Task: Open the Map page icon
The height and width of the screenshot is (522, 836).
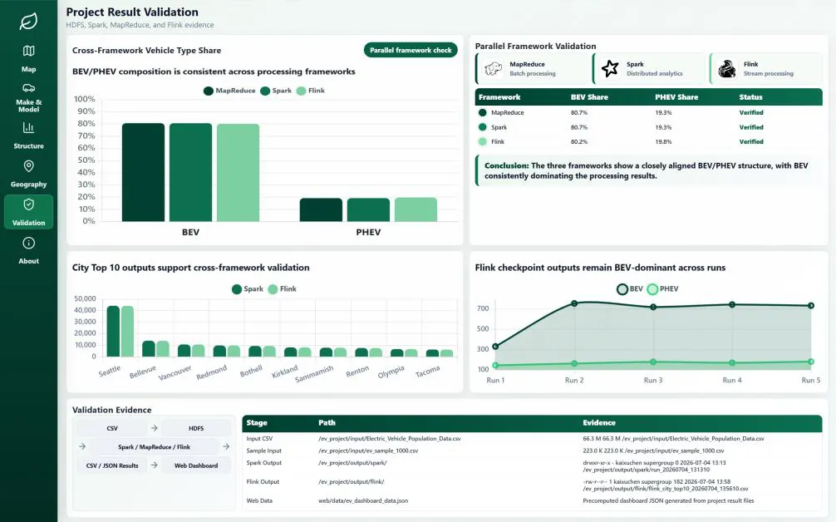Action: 29,51
